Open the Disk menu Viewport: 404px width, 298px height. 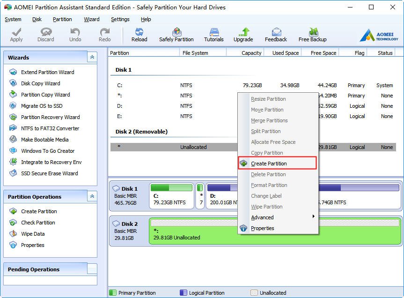[37, 19]
